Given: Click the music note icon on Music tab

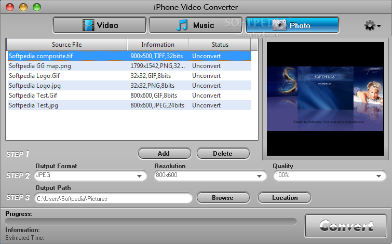Looking at the screenshot, I should coord(182,25).
